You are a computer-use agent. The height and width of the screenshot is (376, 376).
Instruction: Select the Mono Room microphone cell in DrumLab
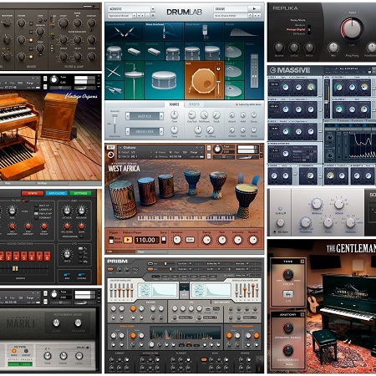[x=204, y=32]
